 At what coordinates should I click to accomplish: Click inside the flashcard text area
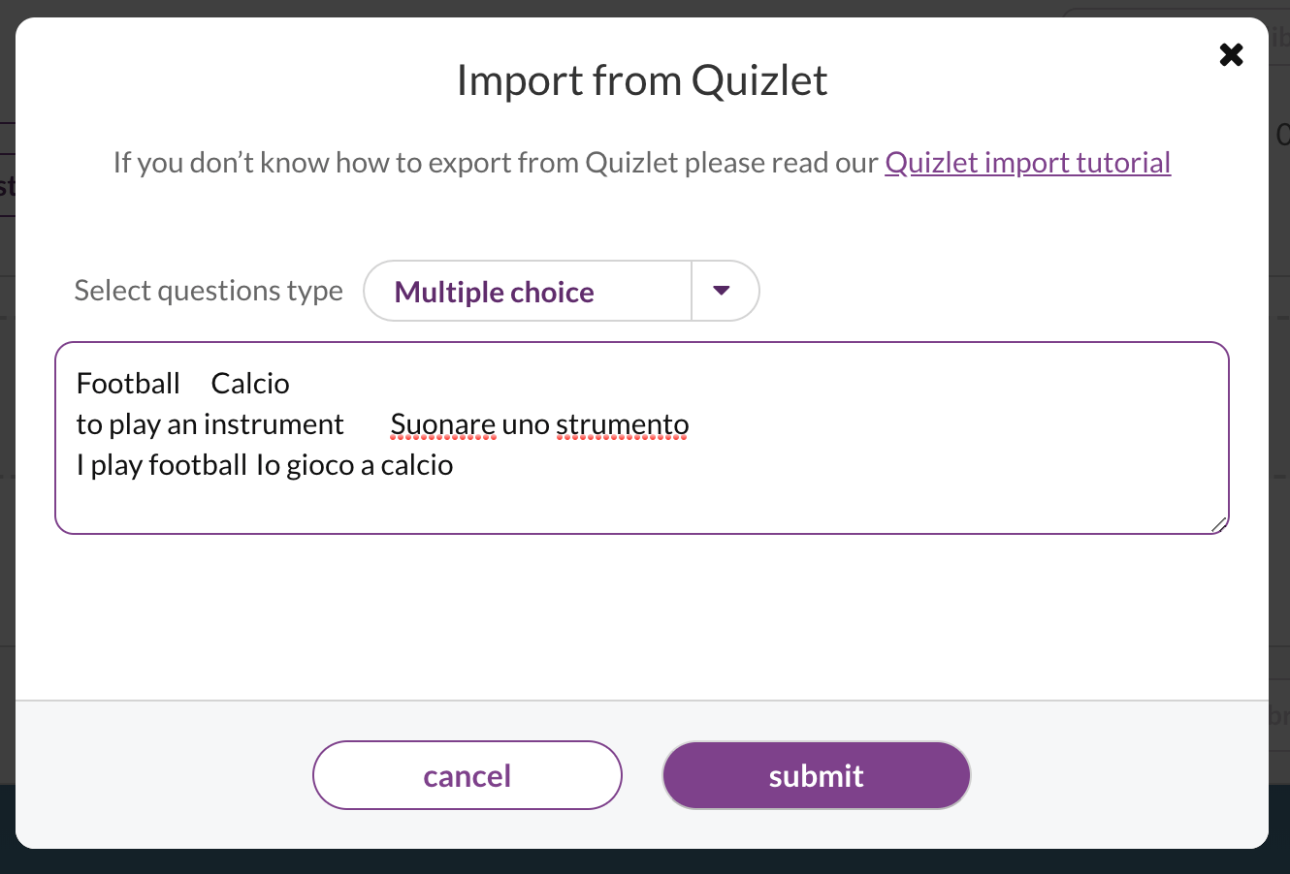(642, 438)
